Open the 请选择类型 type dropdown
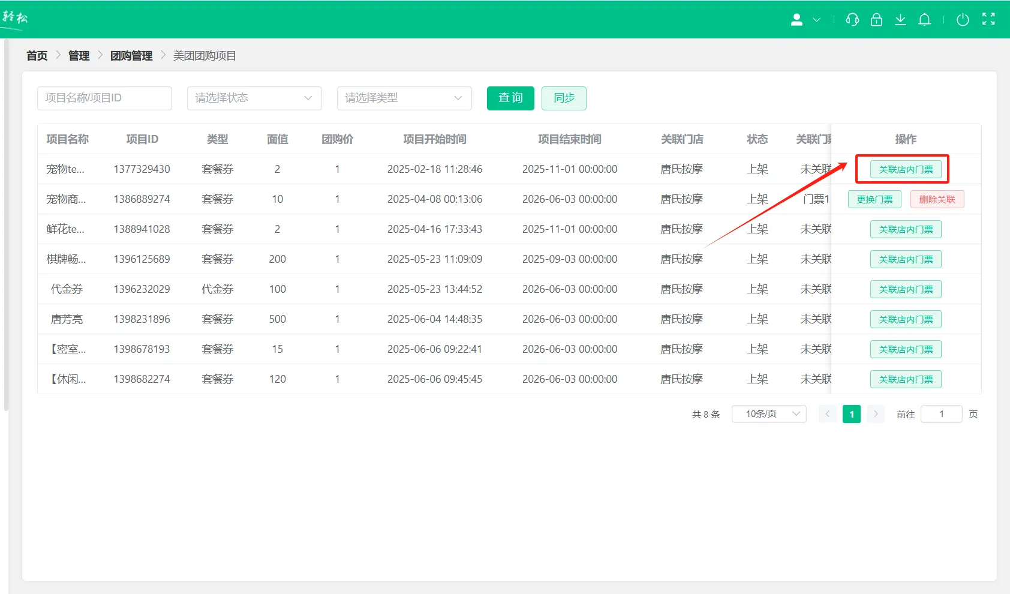The width and height of the screenshot is (1010, 594). [404, 98]
